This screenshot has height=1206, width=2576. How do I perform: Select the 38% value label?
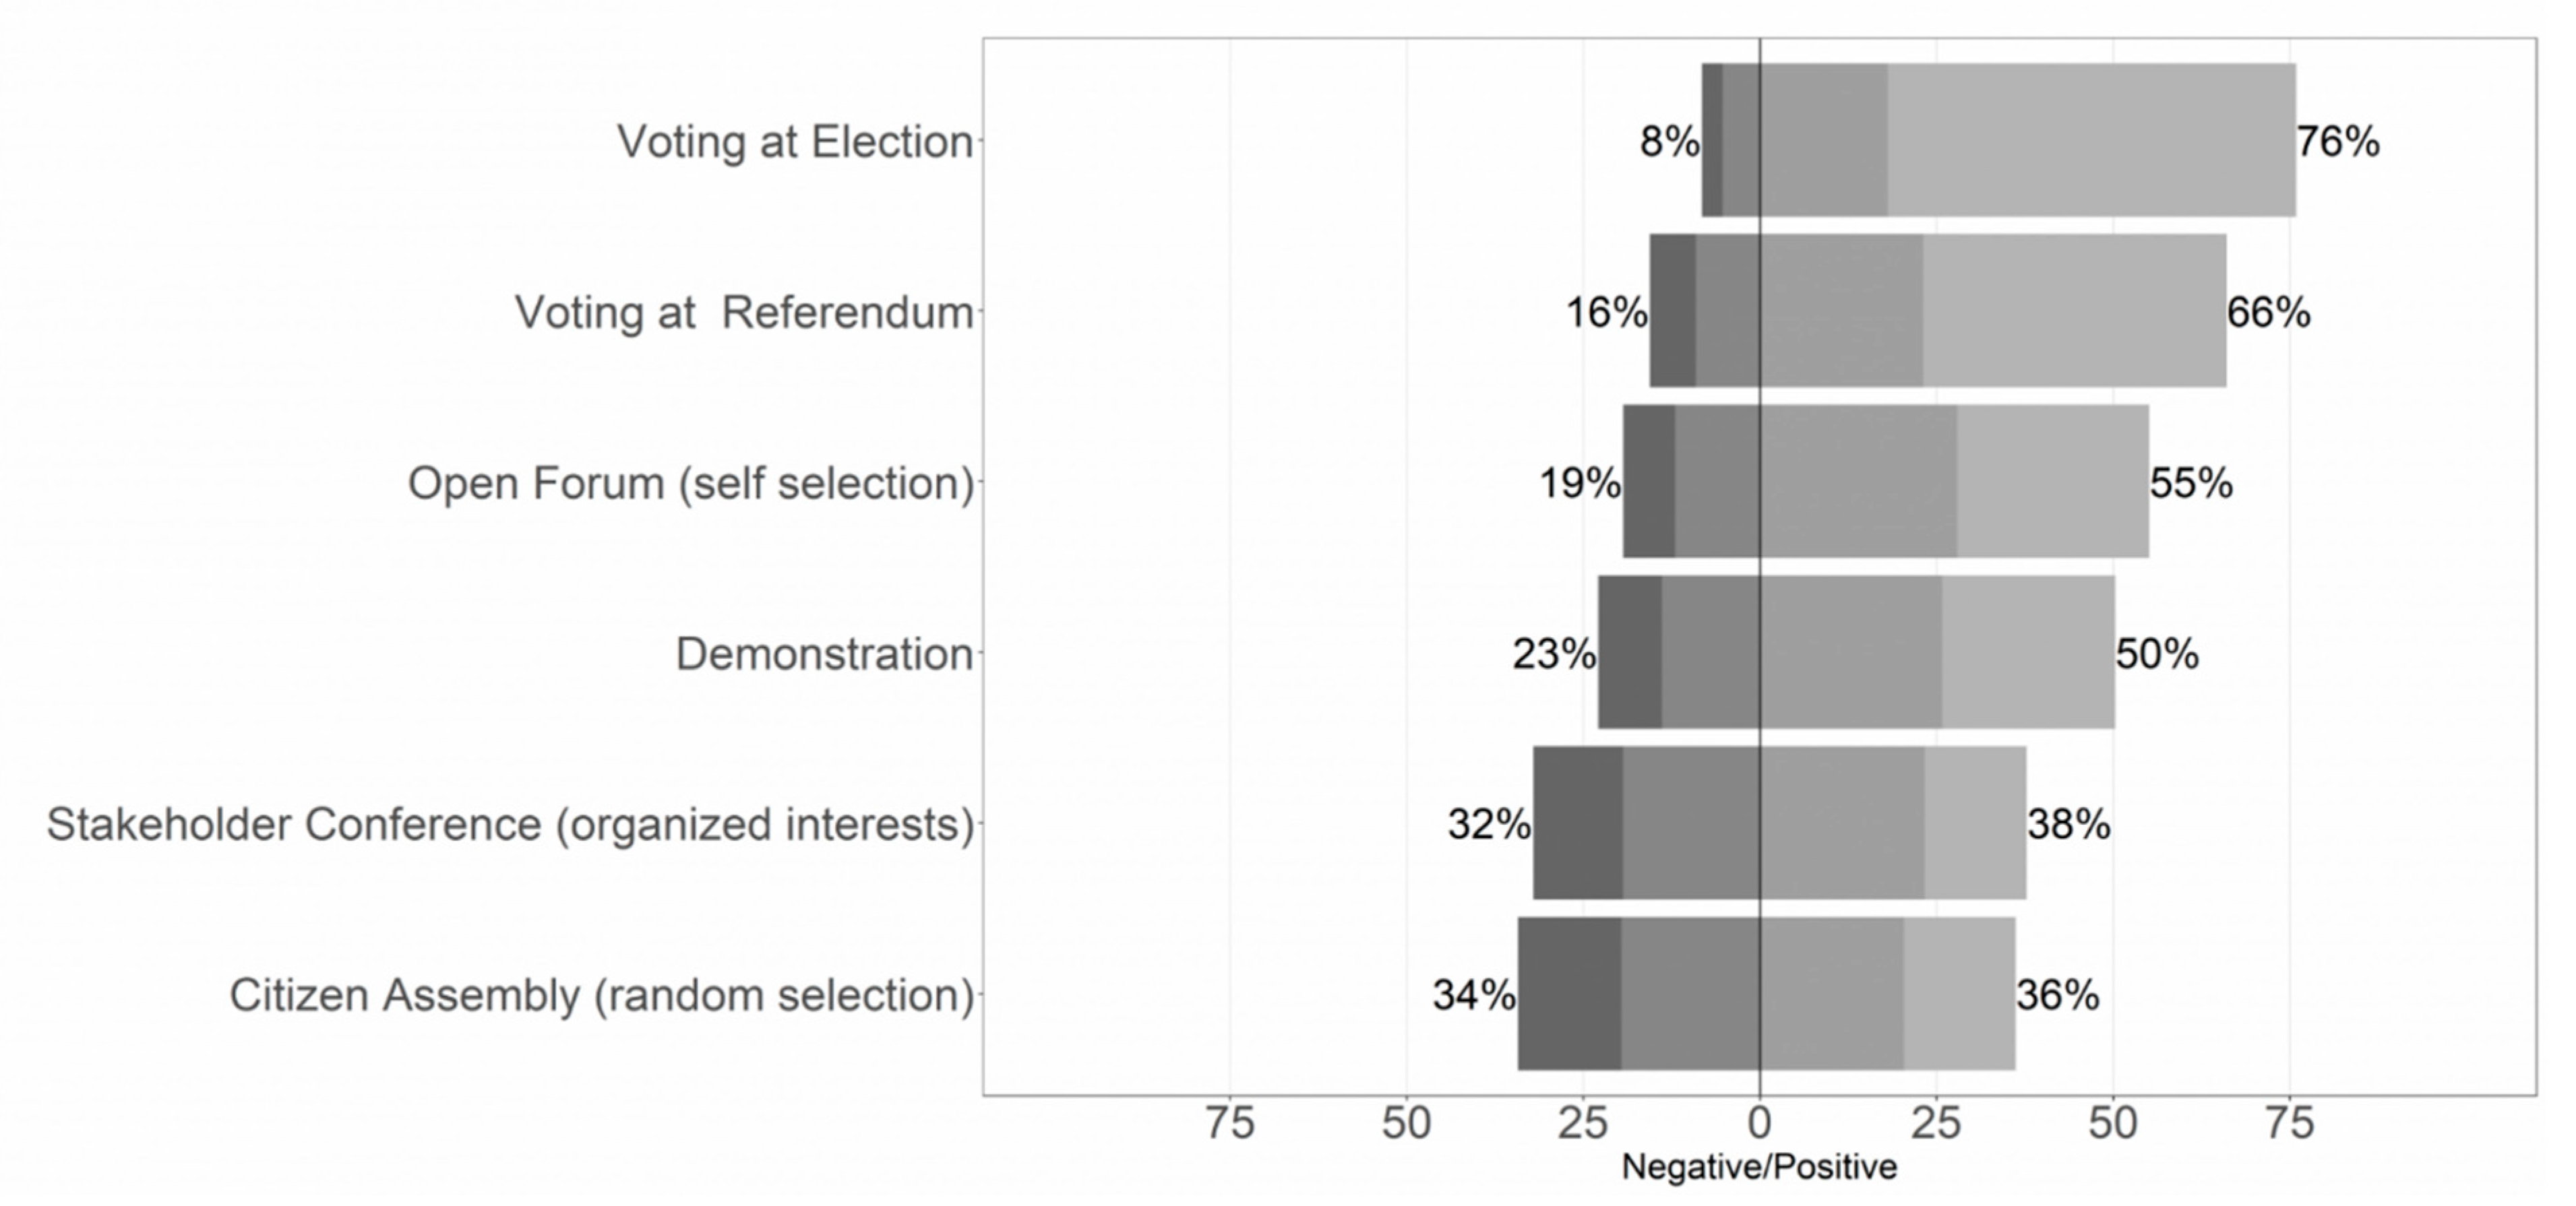(x=2069, y=825)
